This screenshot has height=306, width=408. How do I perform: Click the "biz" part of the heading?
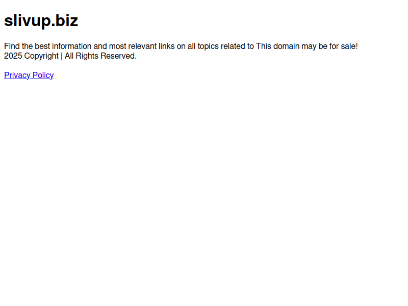click(x=67, y=20)
